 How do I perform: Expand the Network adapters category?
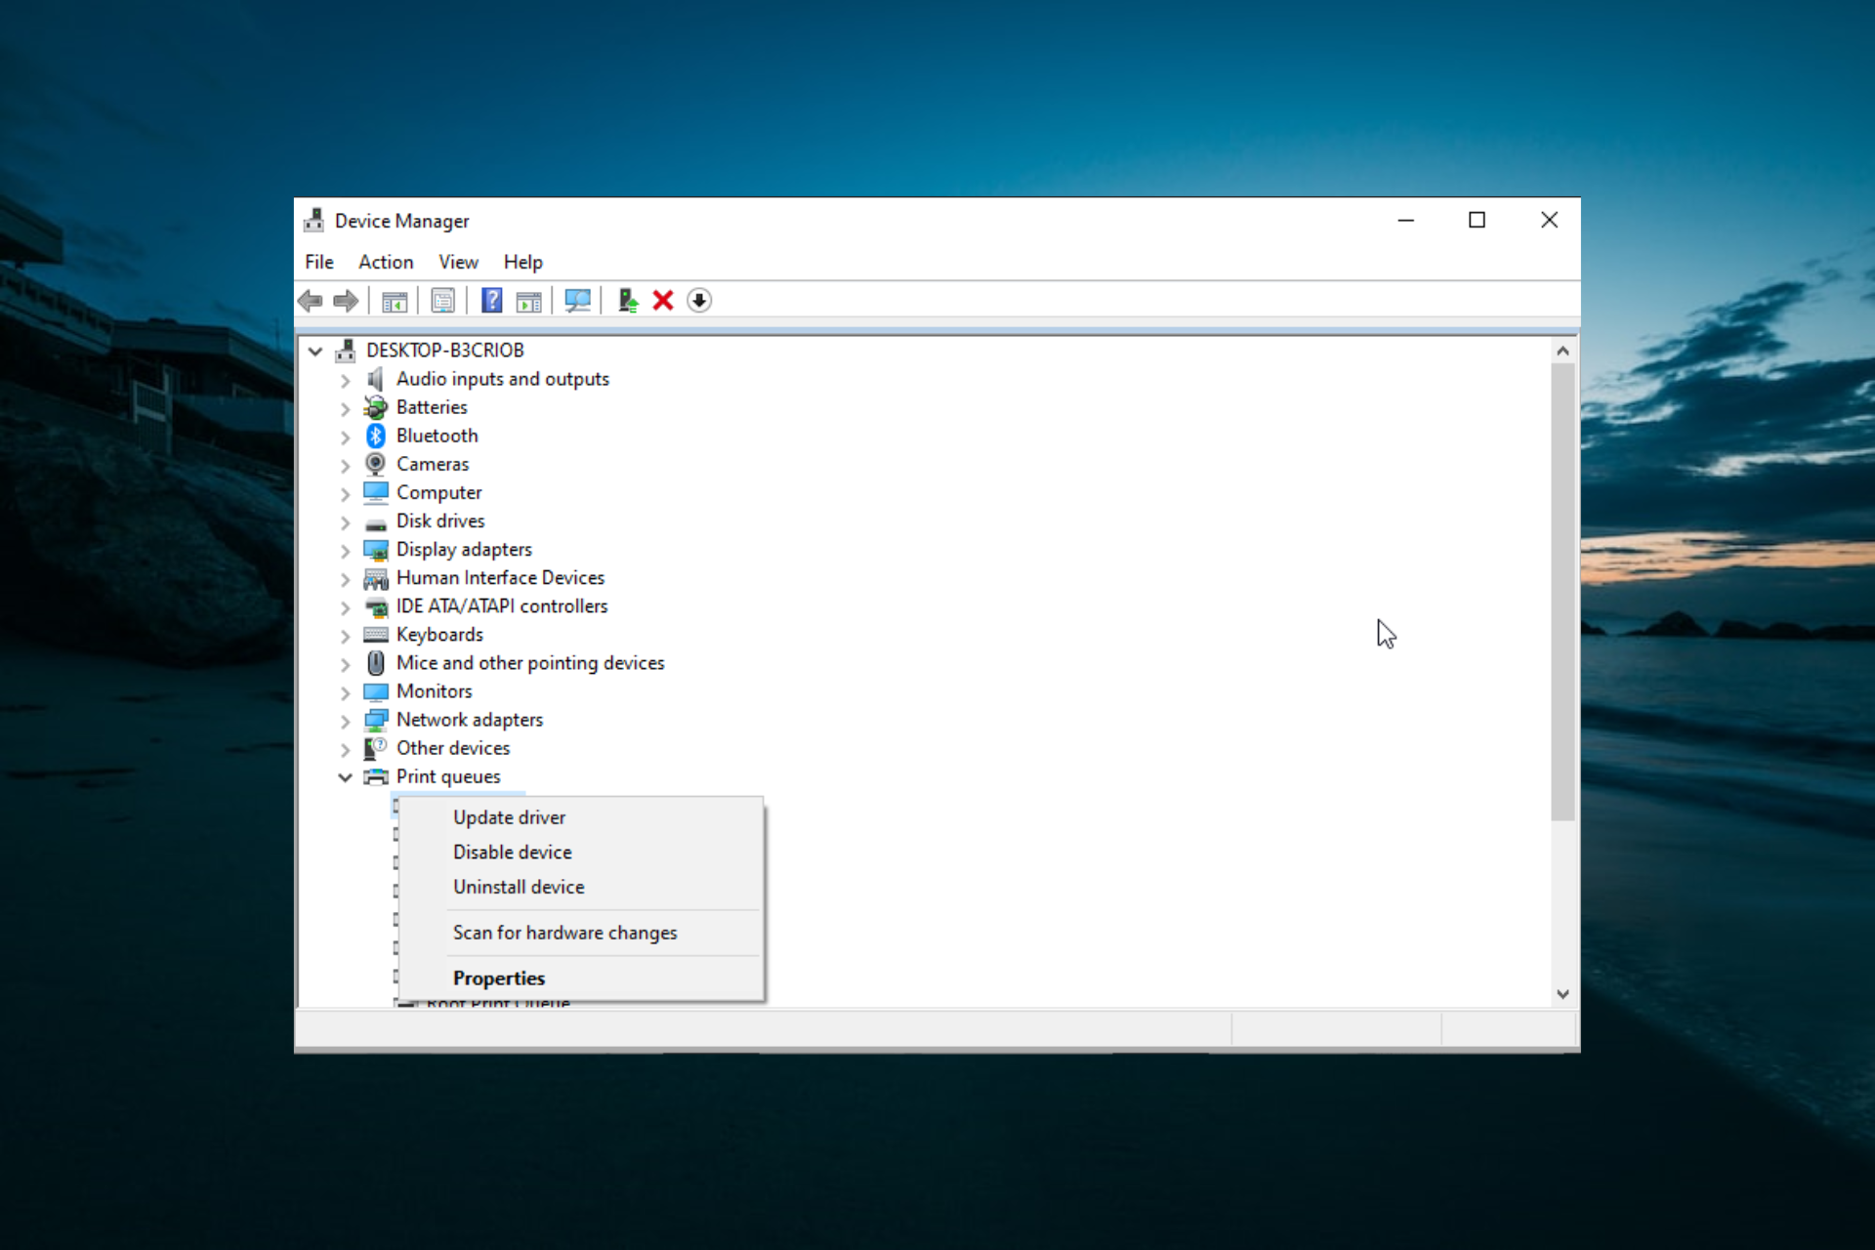[x=345, y=721]
